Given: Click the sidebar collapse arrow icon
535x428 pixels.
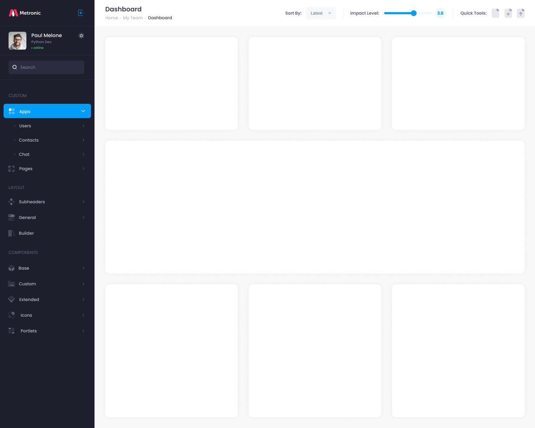Looking at the screenshot, I should pos(81,13).
